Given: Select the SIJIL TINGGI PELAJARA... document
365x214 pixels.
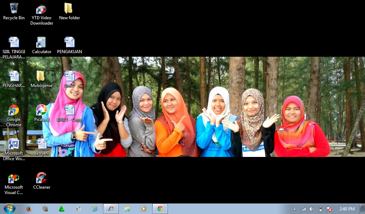Looking at the screenshot, I should [14, 48].
